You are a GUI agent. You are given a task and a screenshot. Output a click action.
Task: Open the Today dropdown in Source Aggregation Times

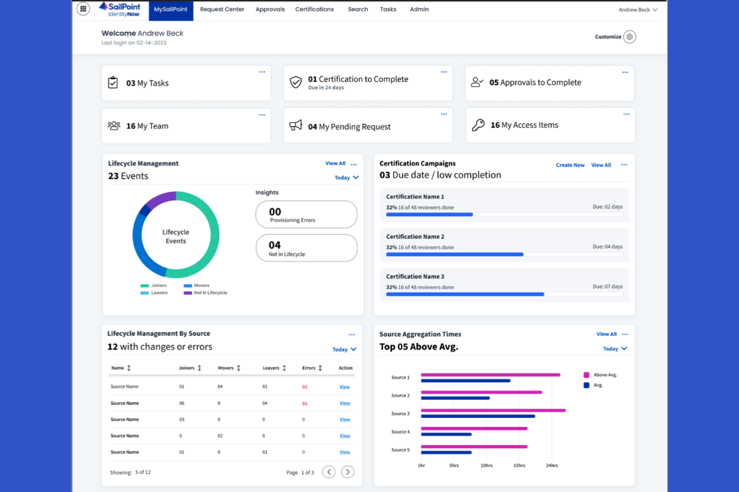tap(614, 348)
